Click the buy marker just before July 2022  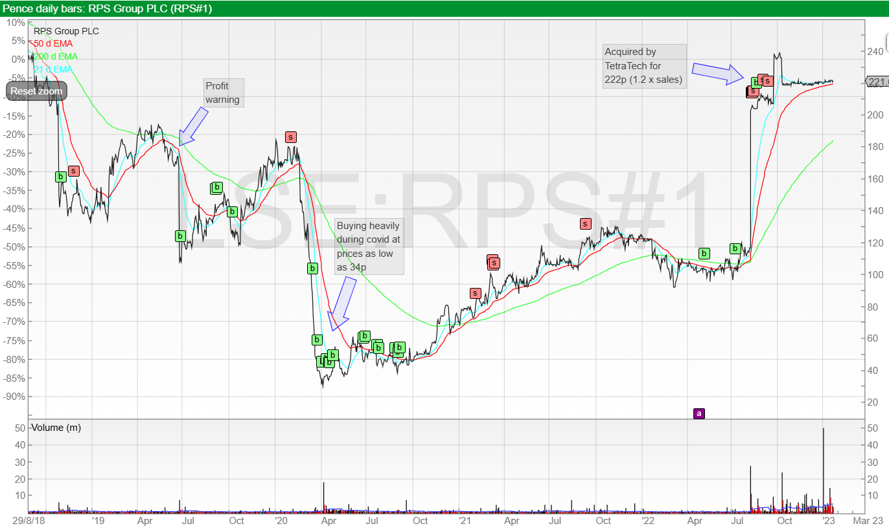coord(735,248)
